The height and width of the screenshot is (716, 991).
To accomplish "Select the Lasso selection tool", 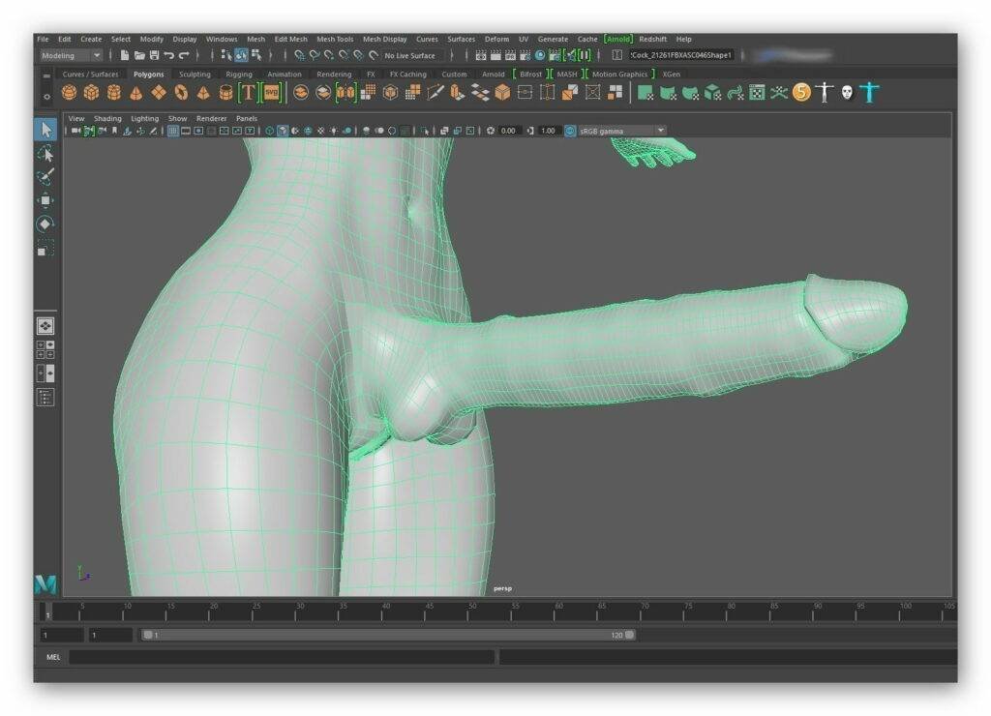I will pos(44,155).
